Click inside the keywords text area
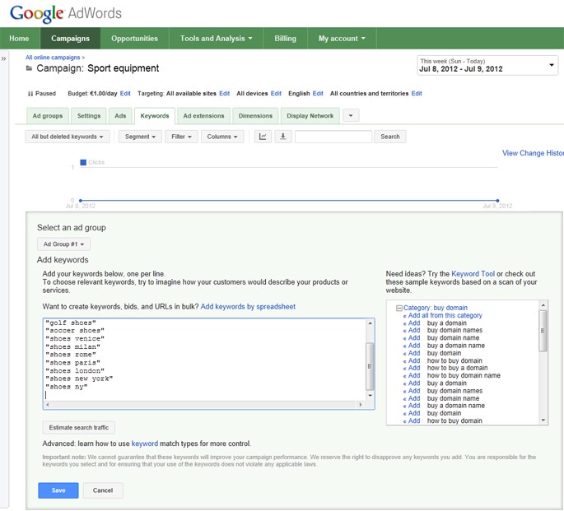 pyautogui.click(x=205, y=360)
